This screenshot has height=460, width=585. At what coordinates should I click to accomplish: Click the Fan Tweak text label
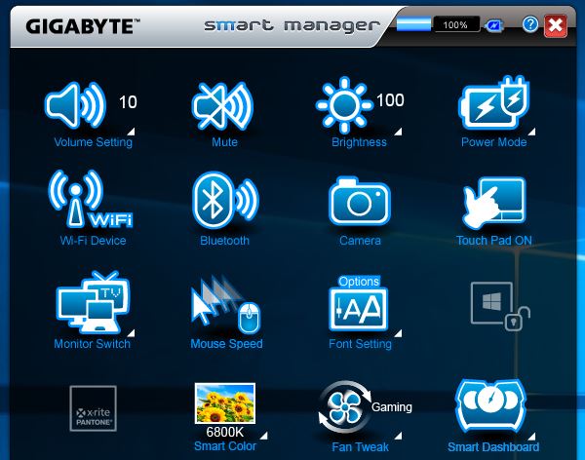tap(360, 447)
